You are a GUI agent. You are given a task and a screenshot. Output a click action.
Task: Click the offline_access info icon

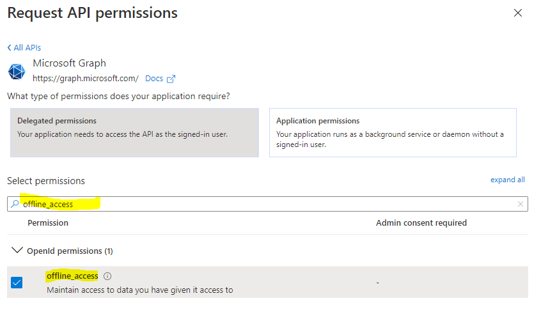click(x=107, y=276)
